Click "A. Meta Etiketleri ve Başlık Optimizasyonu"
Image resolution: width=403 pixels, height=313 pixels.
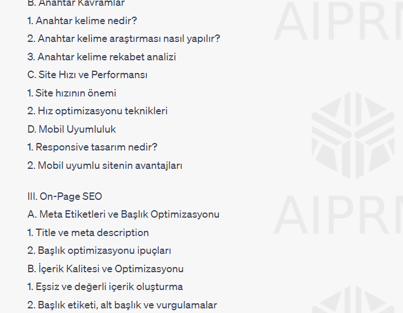[x=124, y=214]
